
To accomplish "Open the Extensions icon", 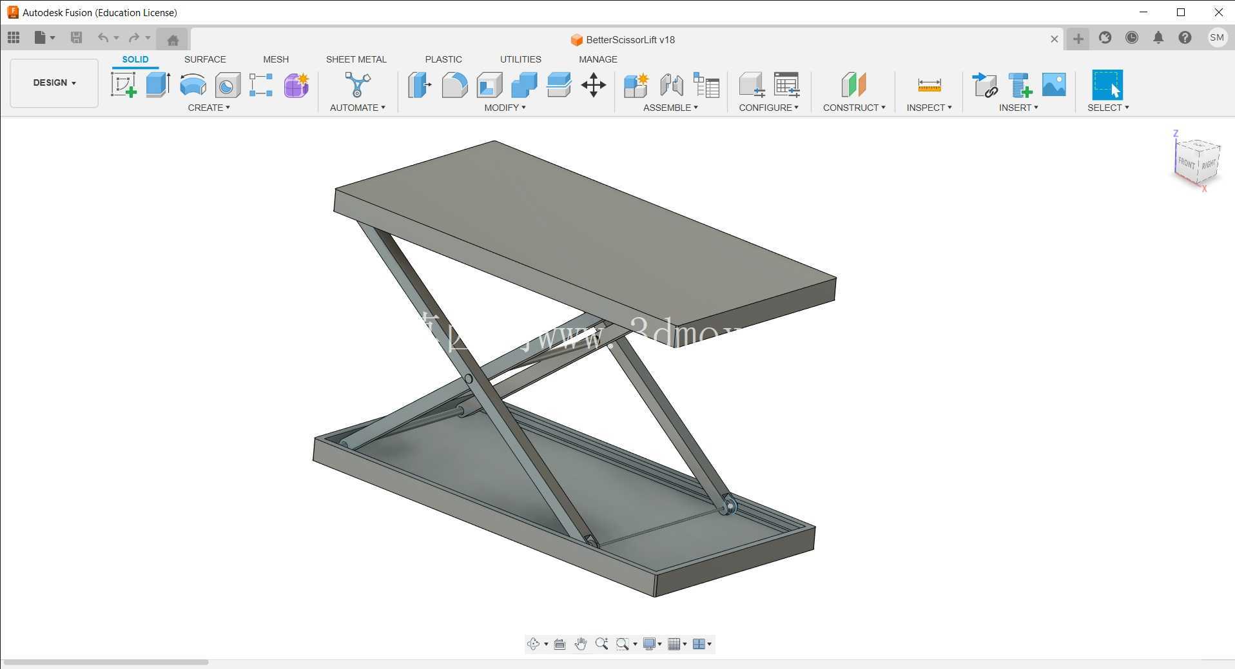I will 1105,37.
